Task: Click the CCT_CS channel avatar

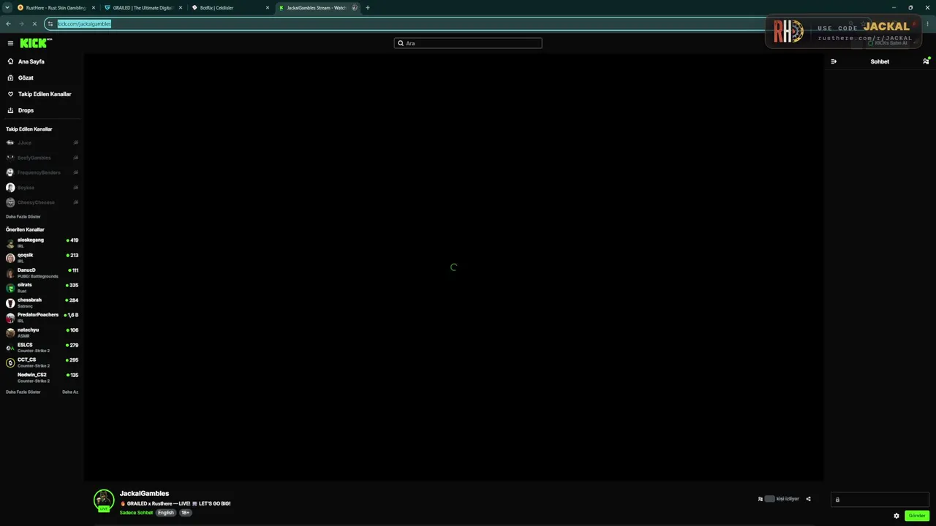Action: 10,363
